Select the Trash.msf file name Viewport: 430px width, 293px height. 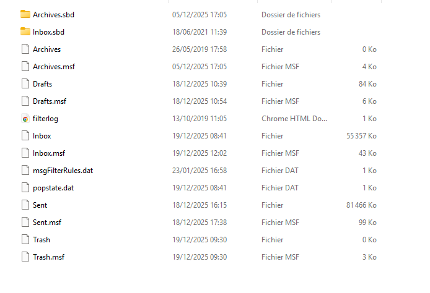tap(48, 257)
